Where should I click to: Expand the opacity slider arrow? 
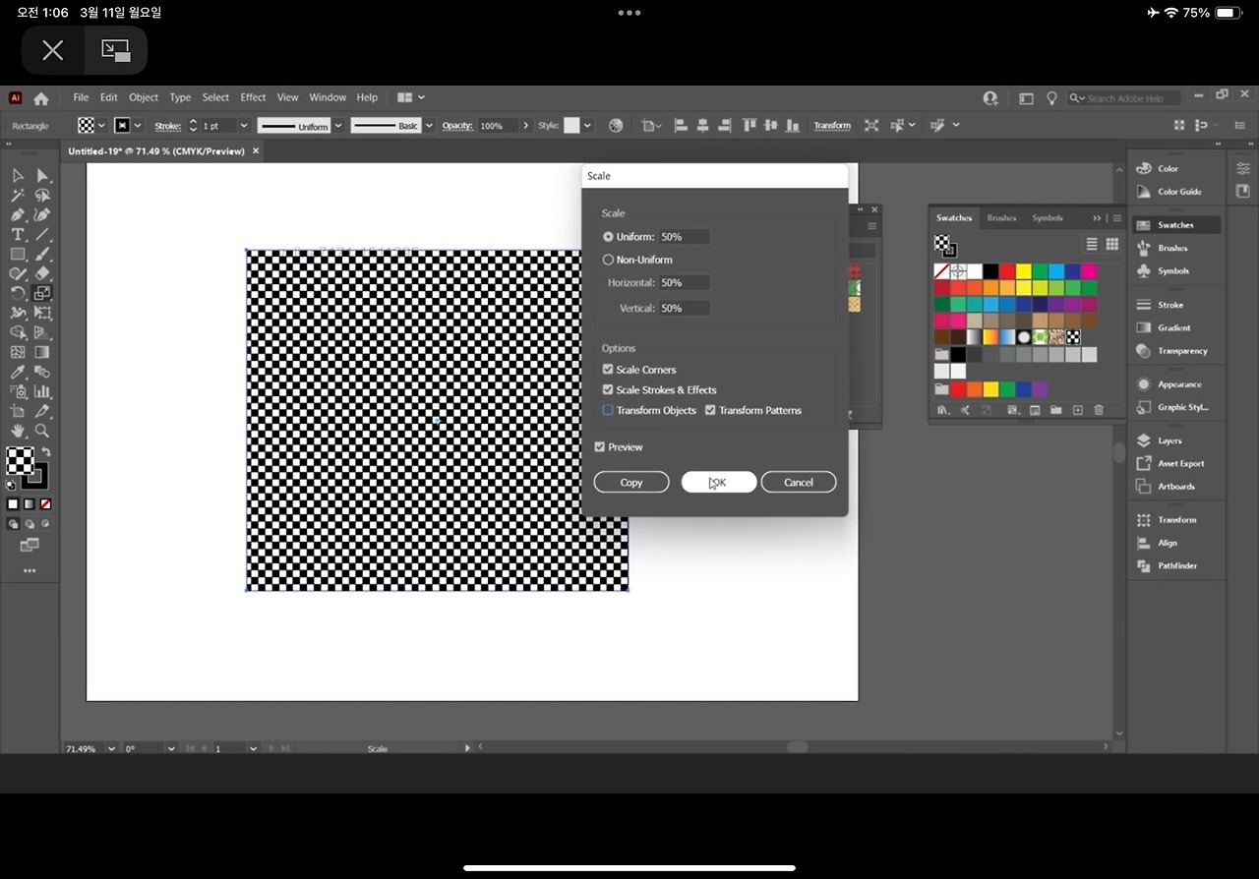[526, 126]
